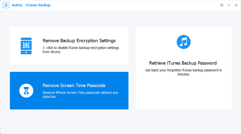241x134 pixels.
Task: Open the hamburger menu in title bar
Action: point(222,5)
